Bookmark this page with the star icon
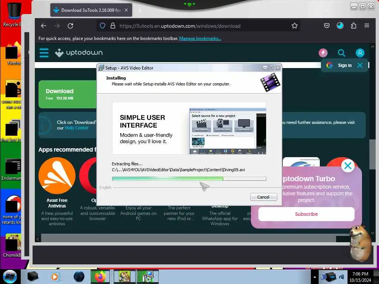Image resolution: width=379 pixels, height=284 pixels. click(294, 26)
